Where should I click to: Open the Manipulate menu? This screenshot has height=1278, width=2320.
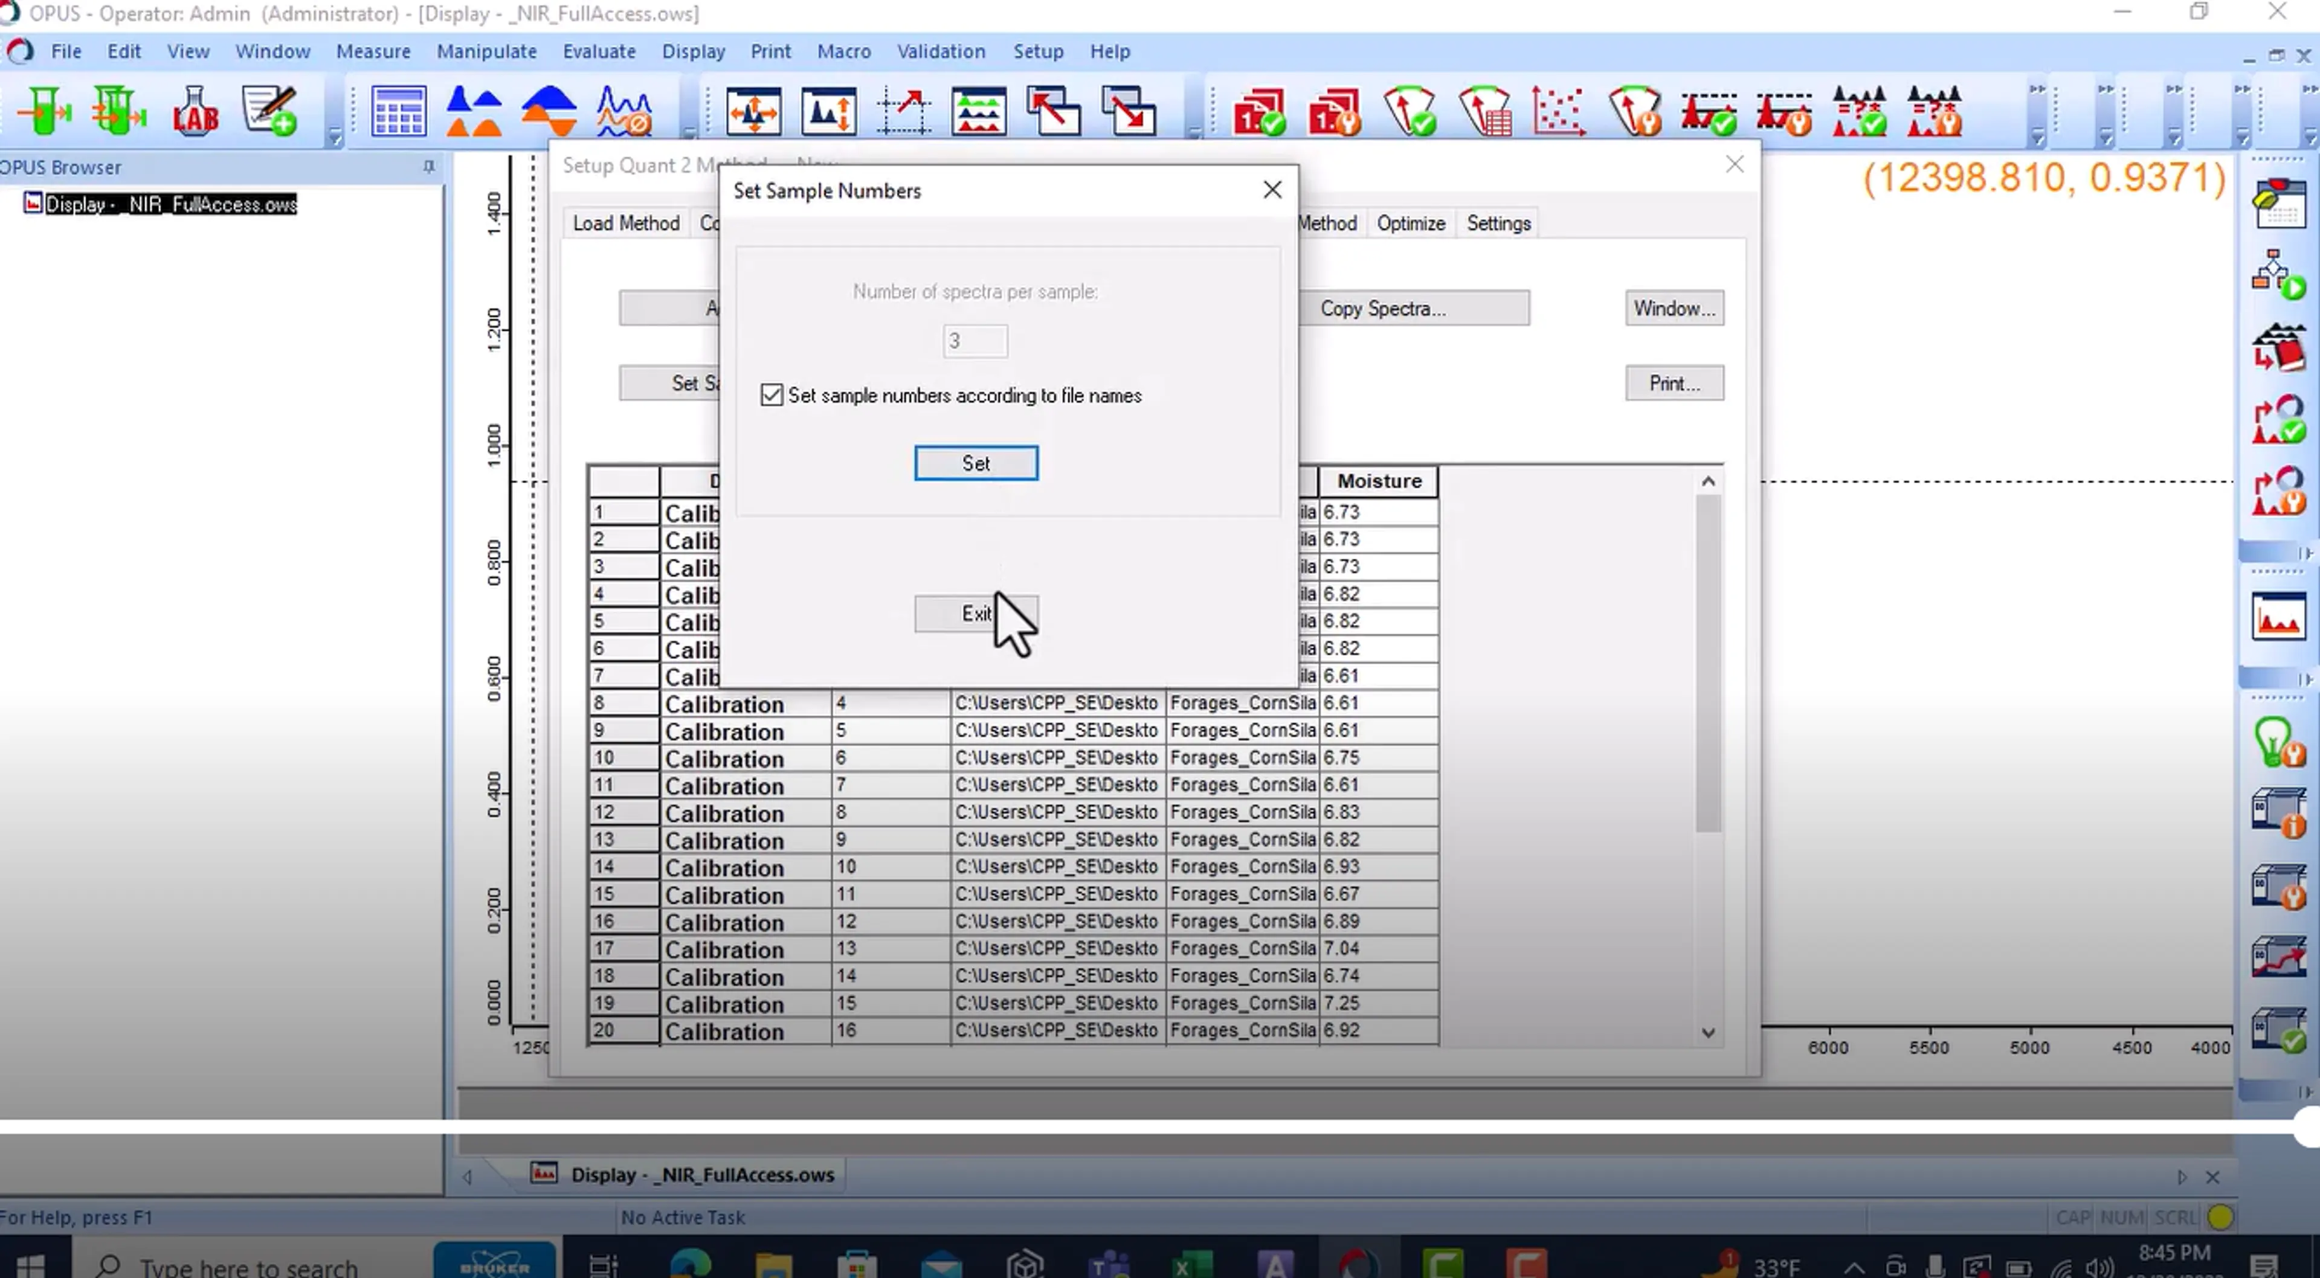(x=486, y=51)
